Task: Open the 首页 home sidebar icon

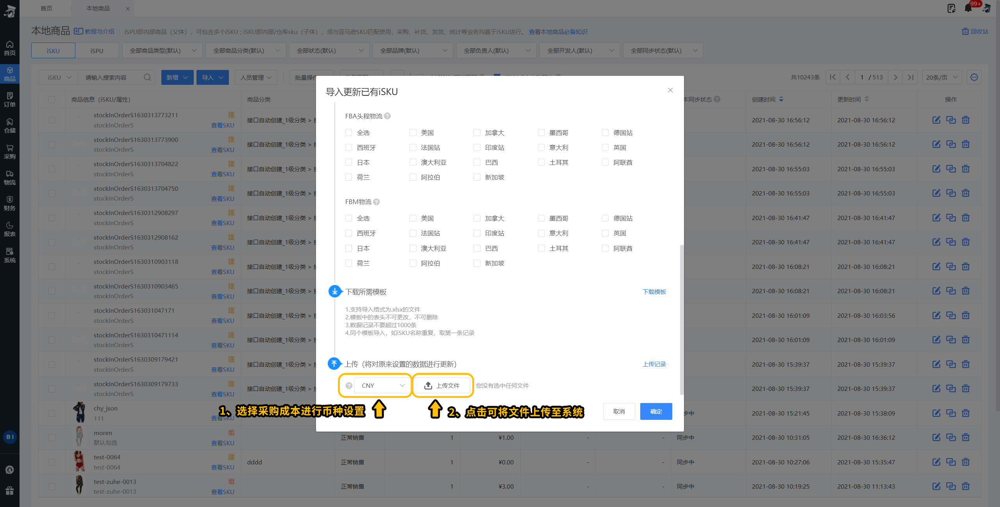Action: (10, 48)
